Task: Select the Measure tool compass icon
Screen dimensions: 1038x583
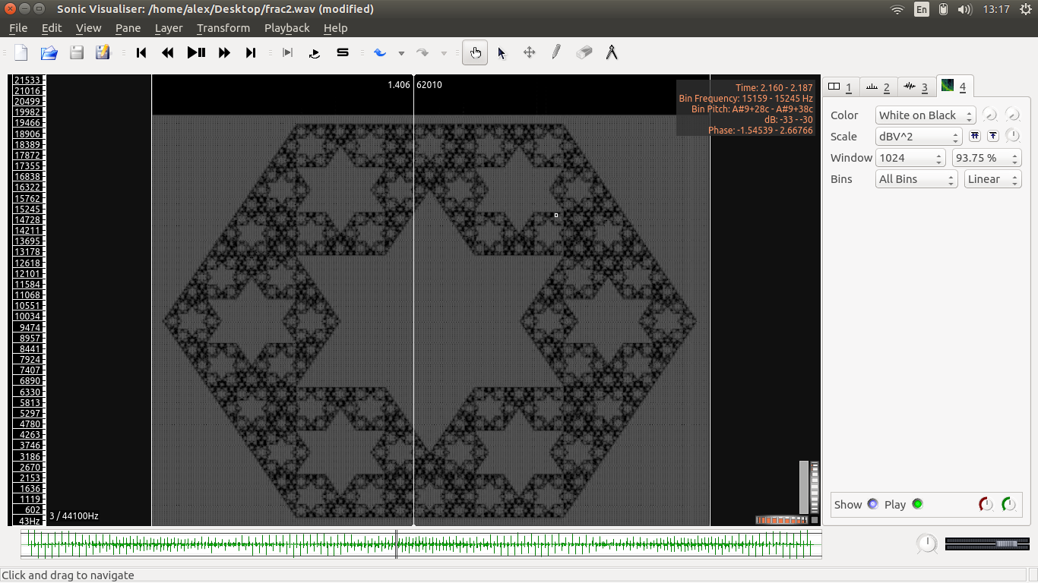Action: click(611, 52)
